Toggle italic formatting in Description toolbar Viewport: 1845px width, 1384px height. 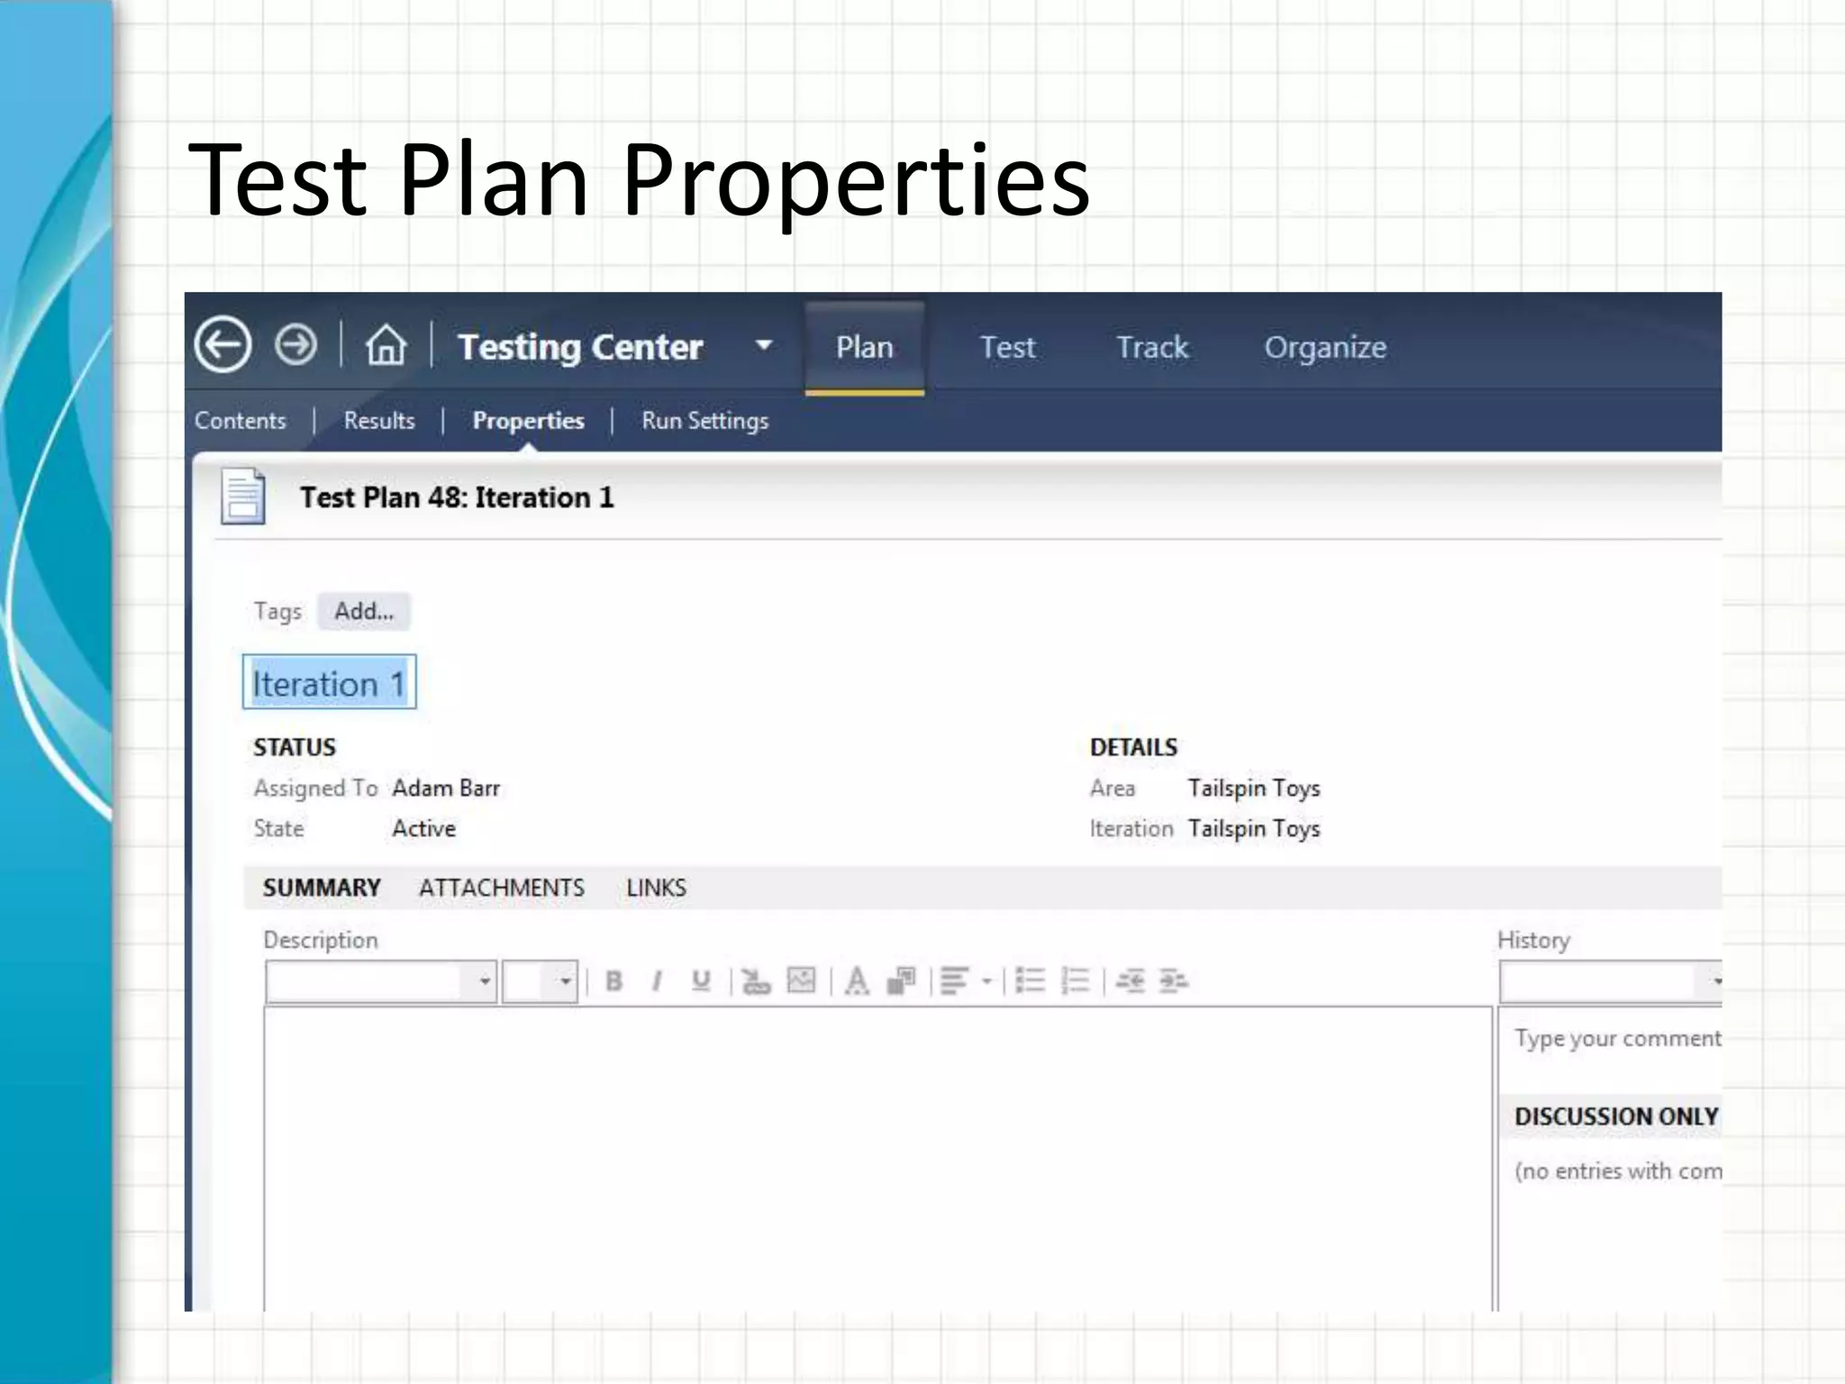[x=657, y=981]
